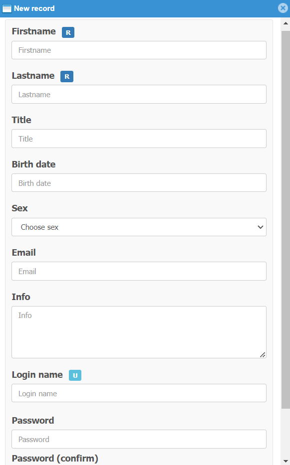The width and height of the screenshot is (290, 465).
Task: Focus the Login name input field
Action: point(139,393)
